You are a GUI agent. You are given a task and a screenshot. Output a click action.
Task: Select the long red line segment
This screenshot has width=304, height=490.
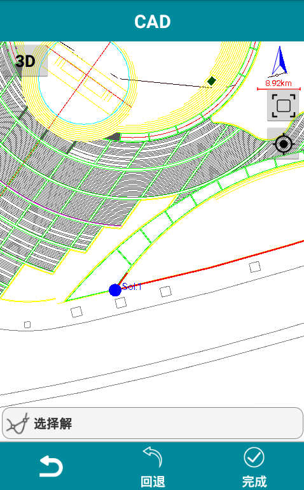(212, 266)
